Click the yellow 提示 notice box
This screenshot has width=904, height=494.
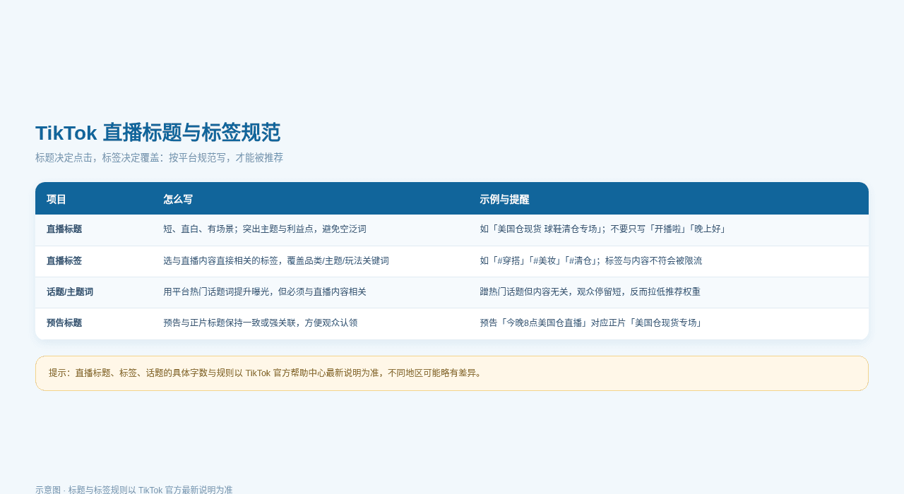pos(452,373)
